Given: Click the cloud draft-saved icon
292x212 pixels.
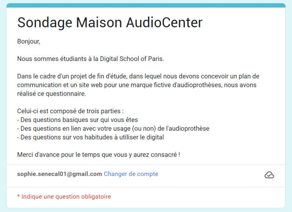Looking at the screenshot, I should [269, 175].
